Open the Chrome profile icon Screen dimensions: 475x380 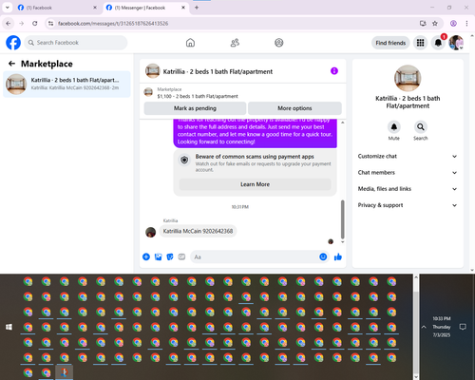tap(453, 23)
